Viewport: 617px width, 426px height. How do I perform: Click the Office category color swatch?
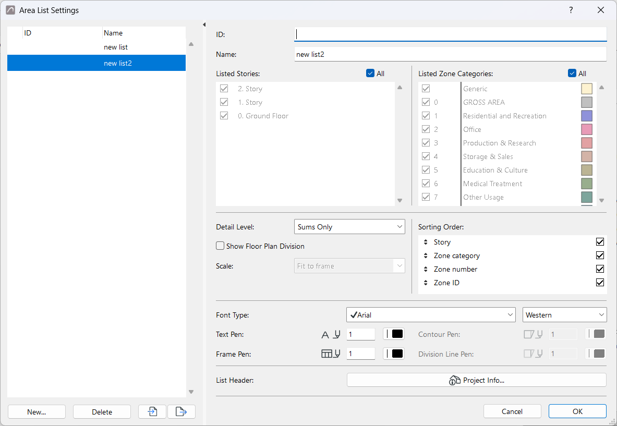tap(587, 129)
